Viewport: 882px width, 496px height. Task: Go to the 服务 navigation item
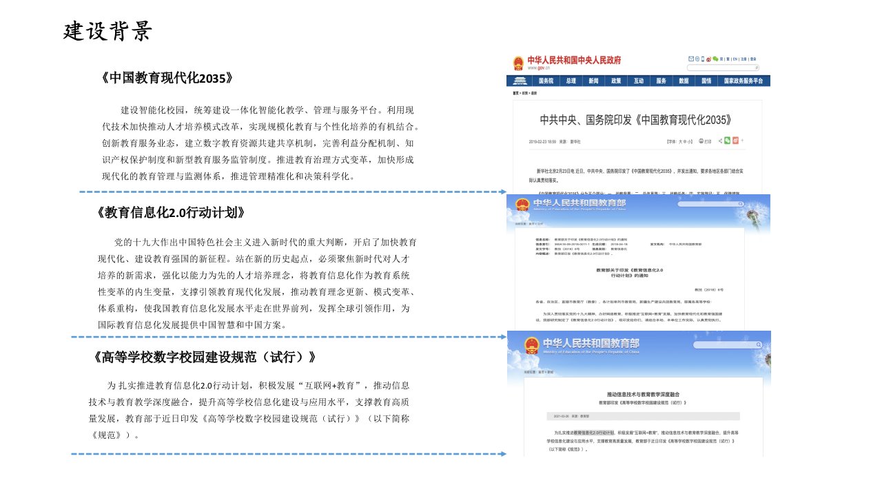tap(661, 81)
